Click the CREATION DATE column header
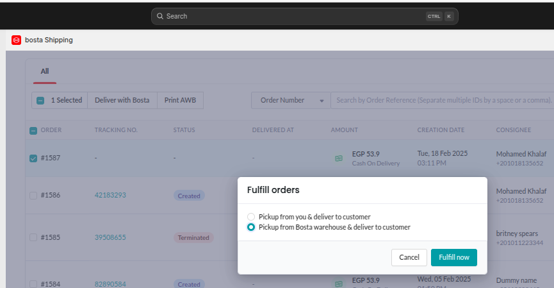The image size is (554, 288). pos(441,130)
